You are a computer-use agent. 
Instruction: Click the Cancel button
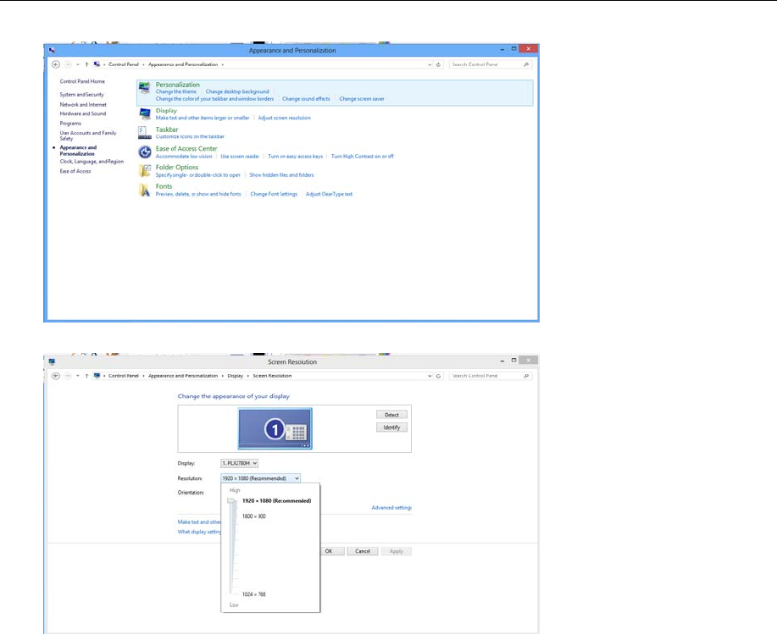pos(363,551)
